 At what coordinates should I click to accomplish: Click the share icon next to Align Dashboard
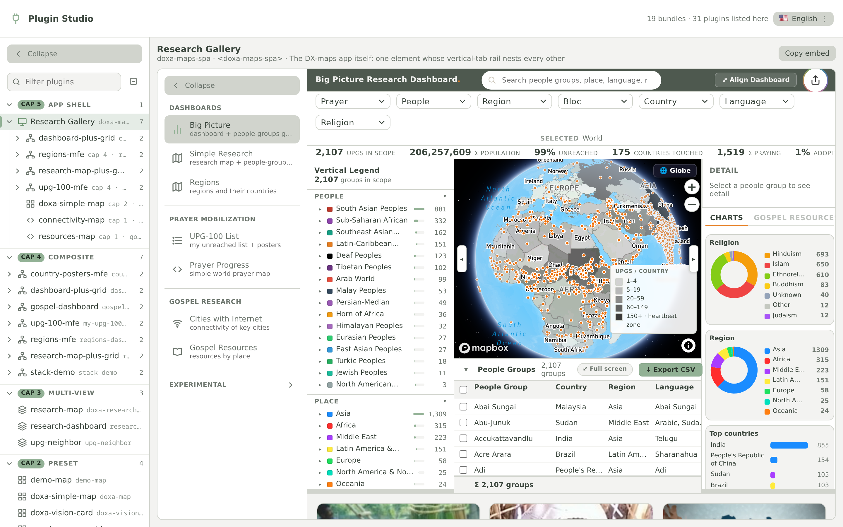coord(815,80)
